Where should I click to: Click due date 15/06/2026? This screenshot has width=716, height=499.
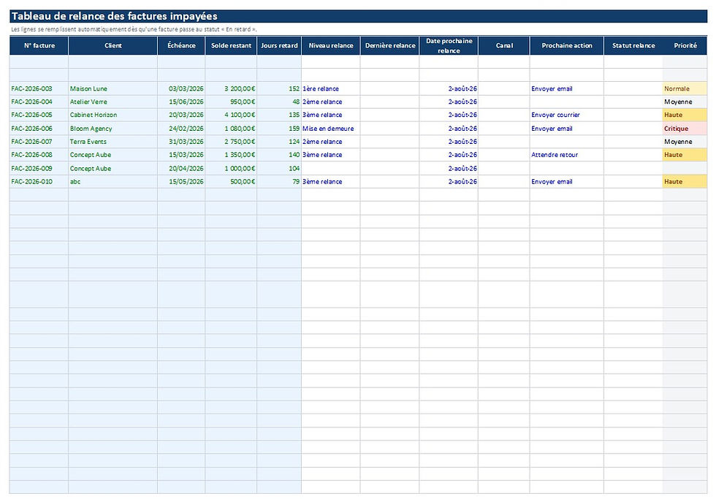click(181, 102)
